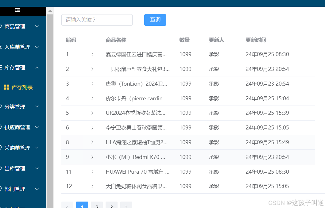Open the 库存列表 submenu item
This screenshot has width=325, height=208.
[22, 87]
